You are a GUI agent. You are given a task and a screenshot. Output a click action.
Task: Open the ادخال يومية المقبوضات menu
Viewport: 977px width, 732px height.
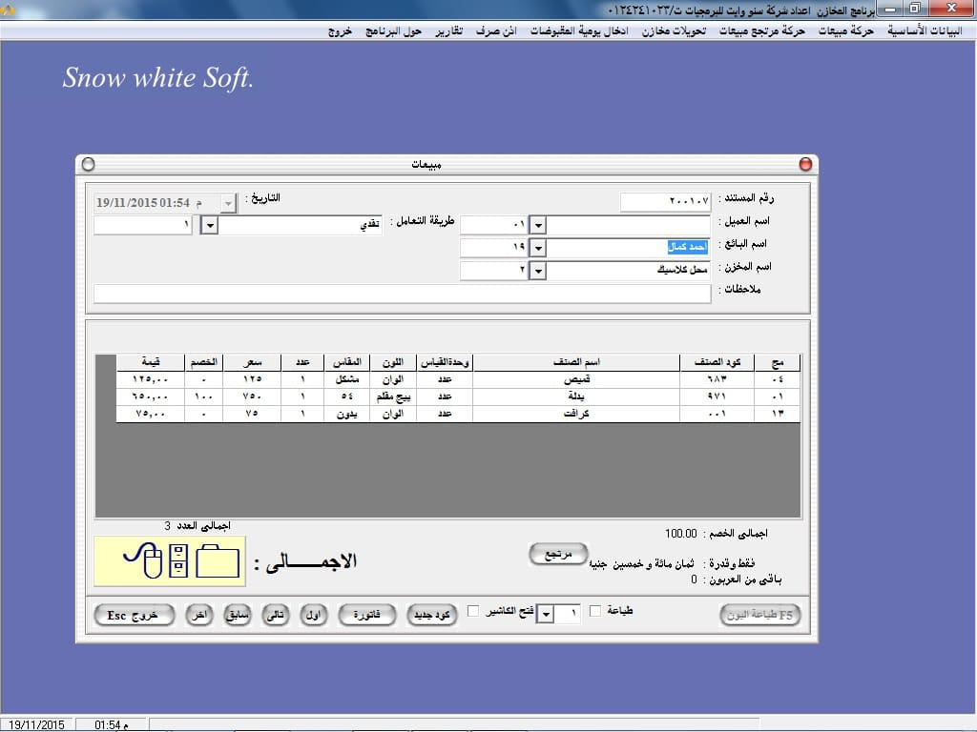[x=579, y=30]
